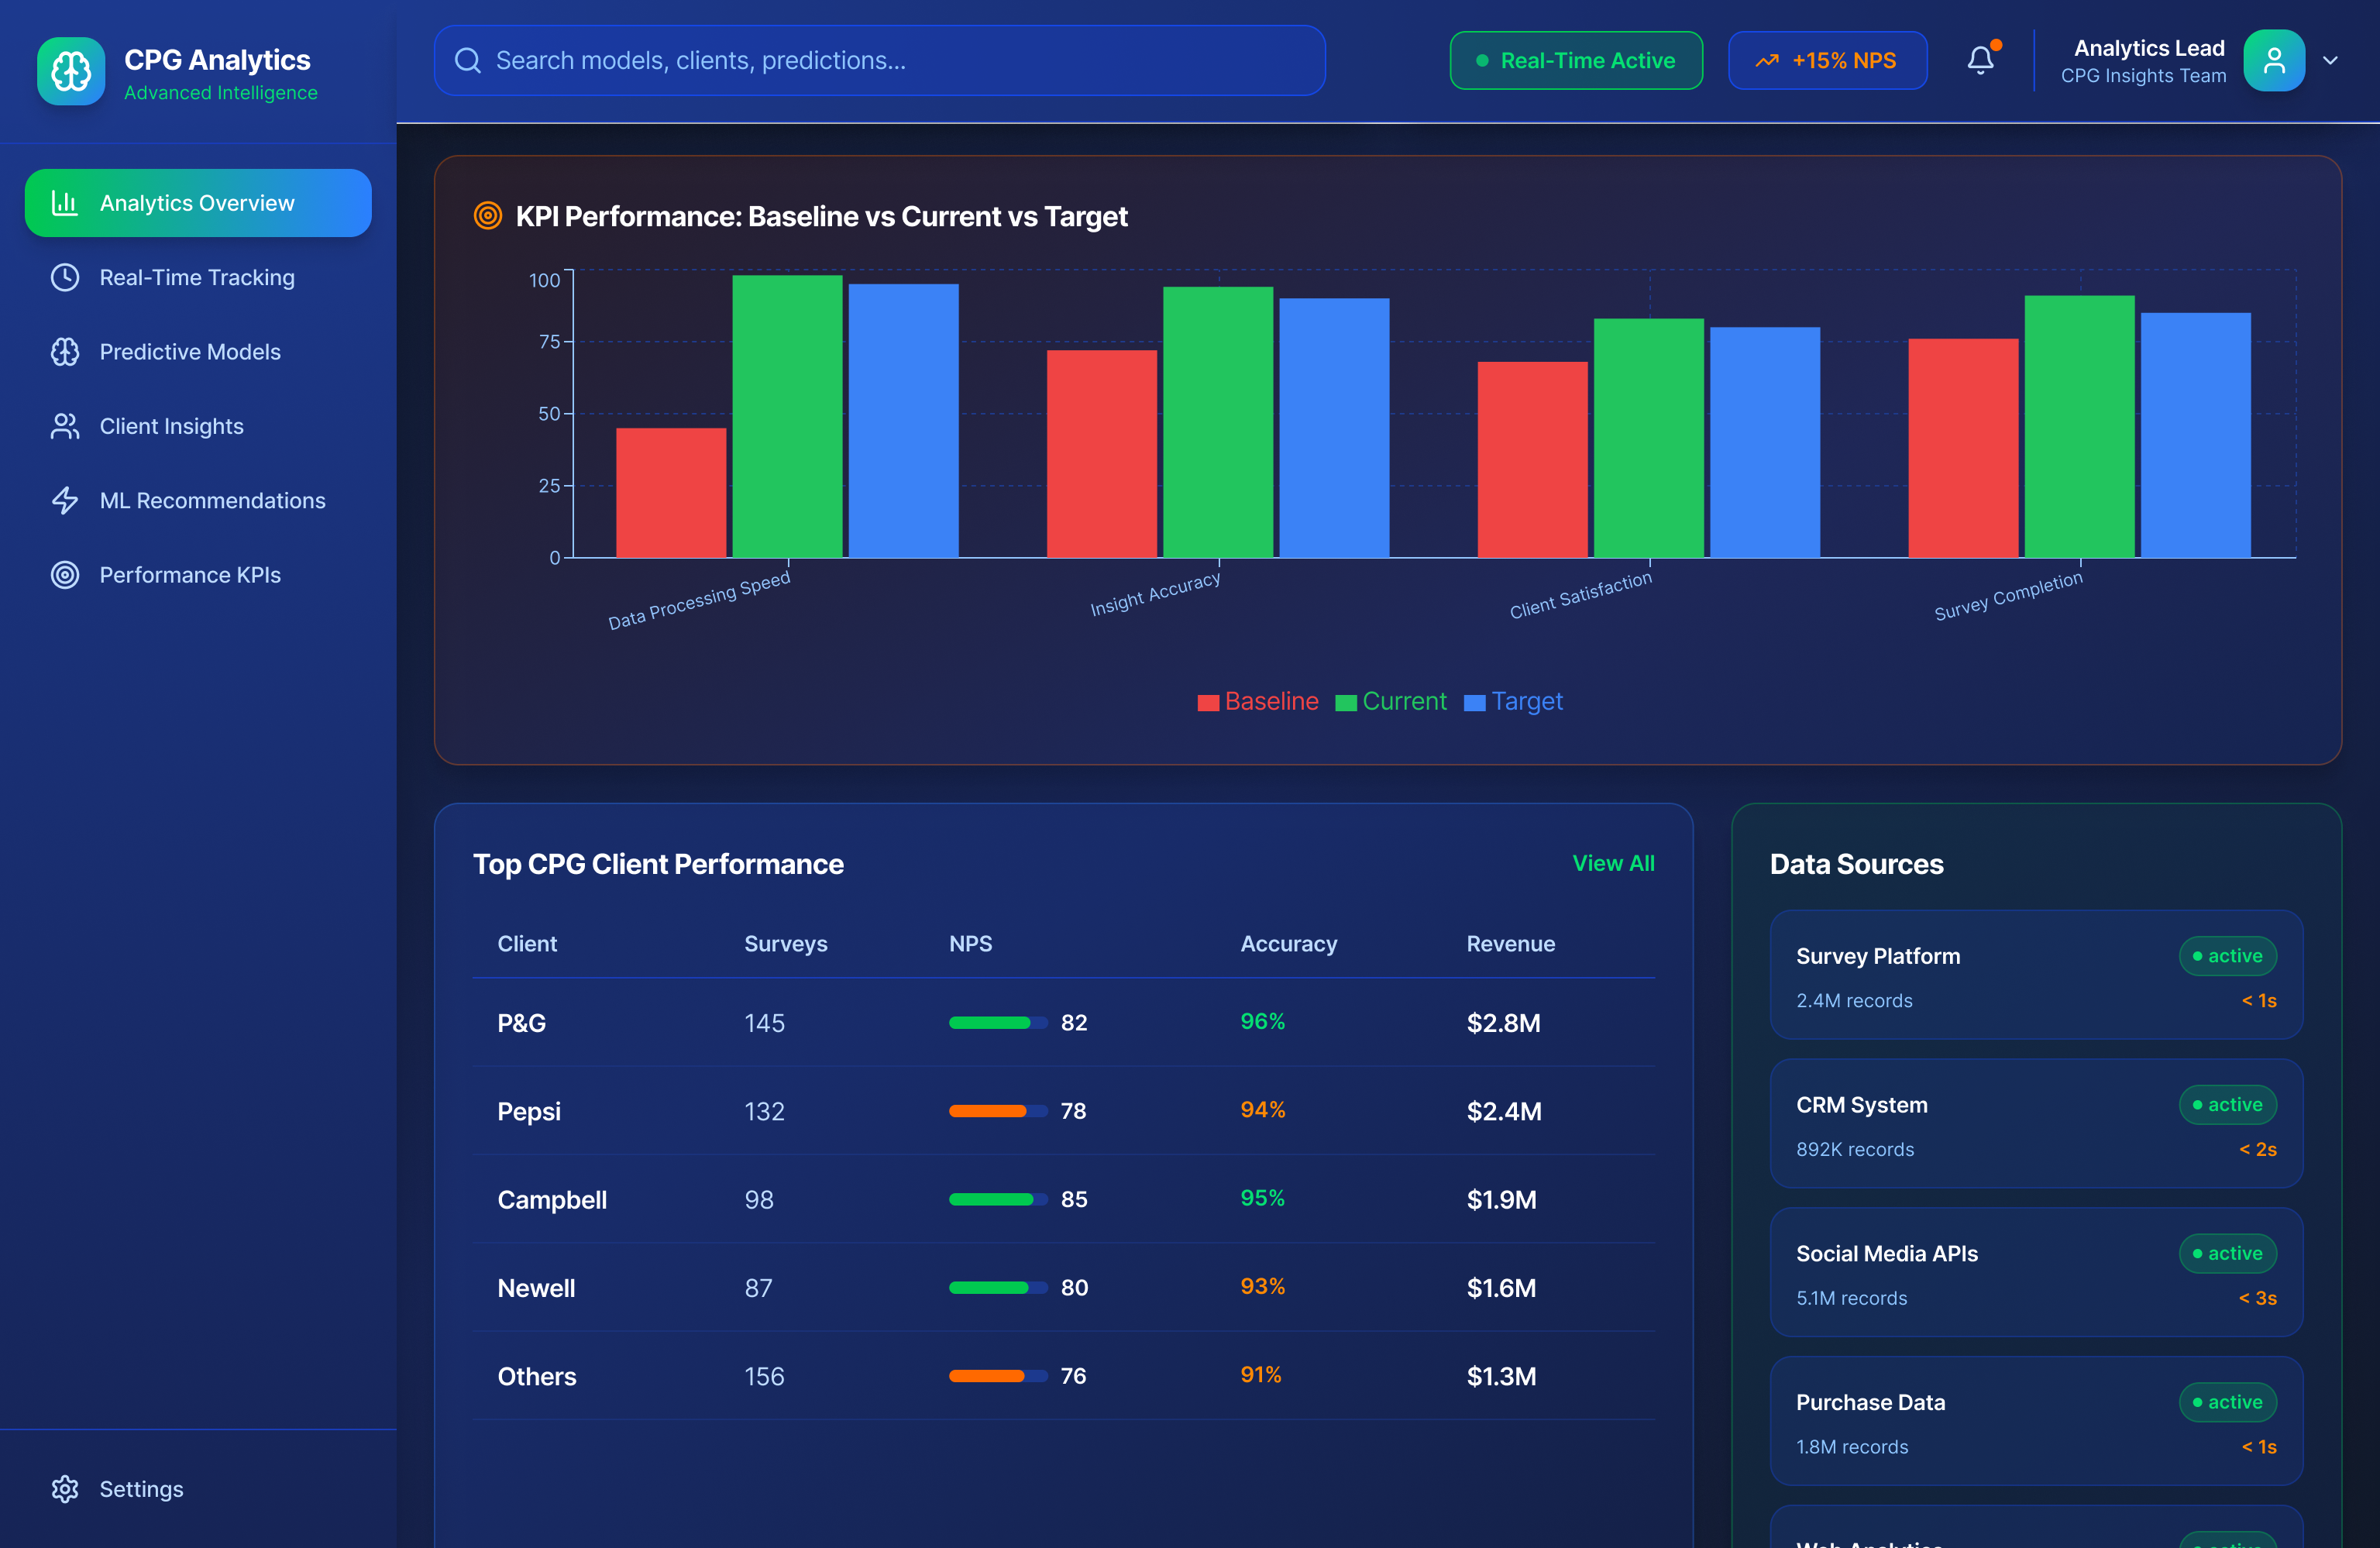Click the CPG Analytics brain logo
This screenshot has height=1548, width=2380.
(70, 70)
